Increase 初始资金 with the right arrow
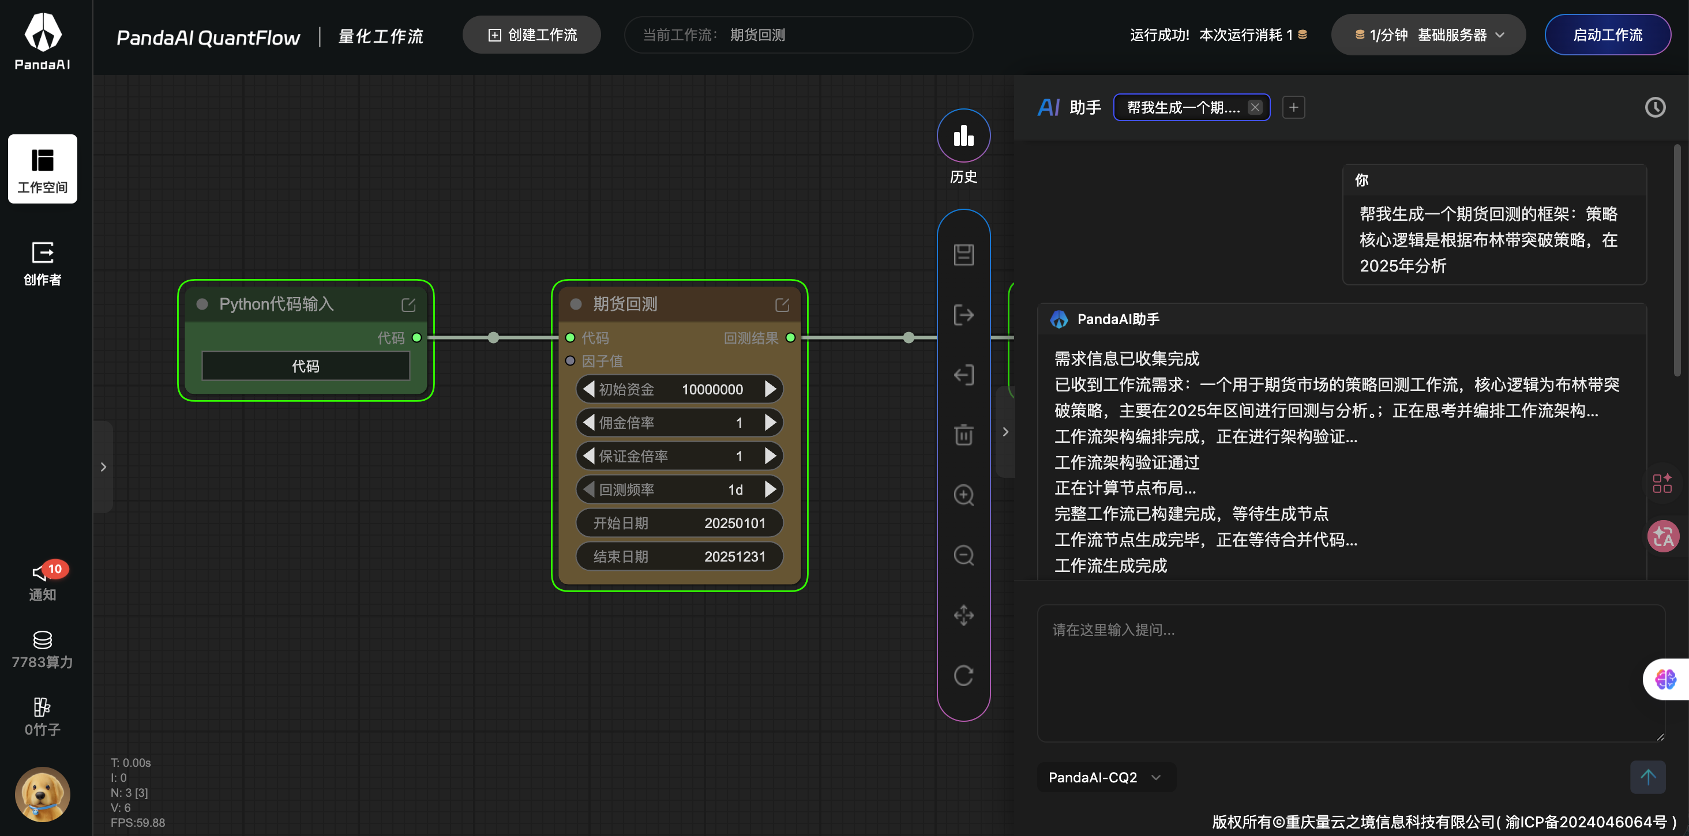 tap(771, 389)
